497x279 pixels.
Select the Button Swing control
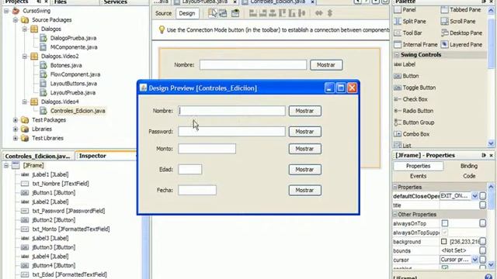[406, 76]
